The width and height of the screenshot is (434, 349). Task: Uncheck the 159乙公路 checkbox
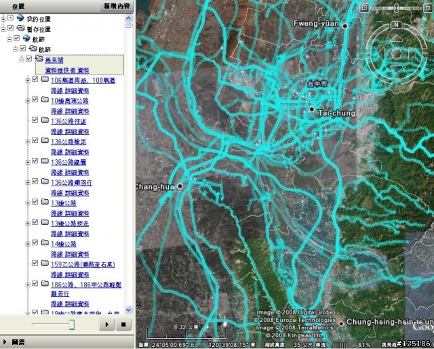35,263
